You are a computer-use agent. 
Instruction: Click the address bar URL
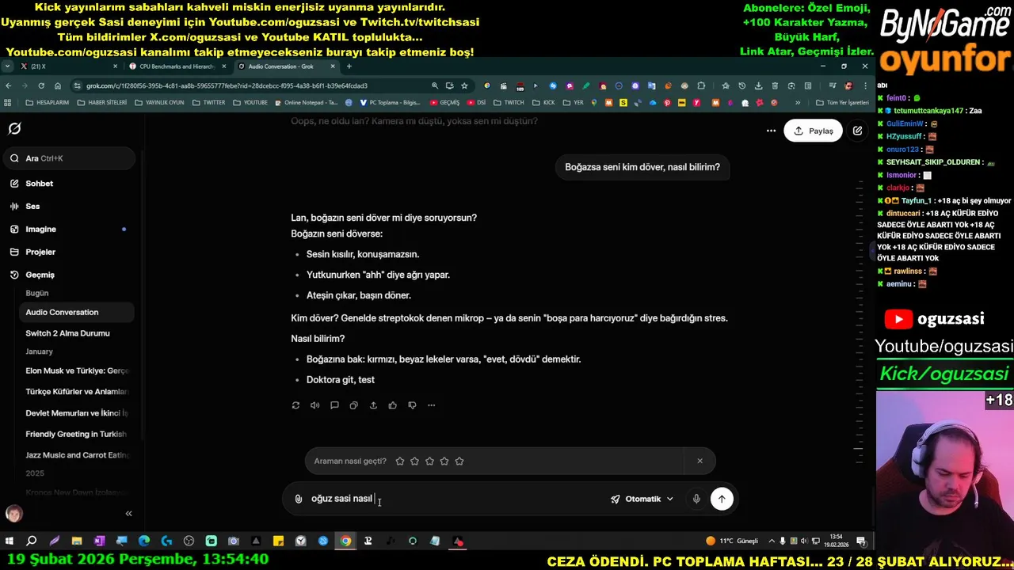(x=227, y=85)
